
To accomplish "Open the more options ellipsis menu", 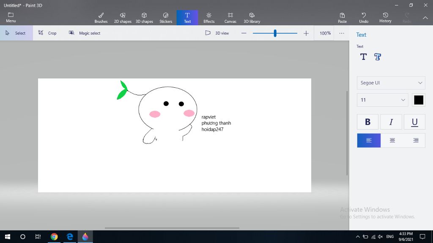I will pos(342,33).
